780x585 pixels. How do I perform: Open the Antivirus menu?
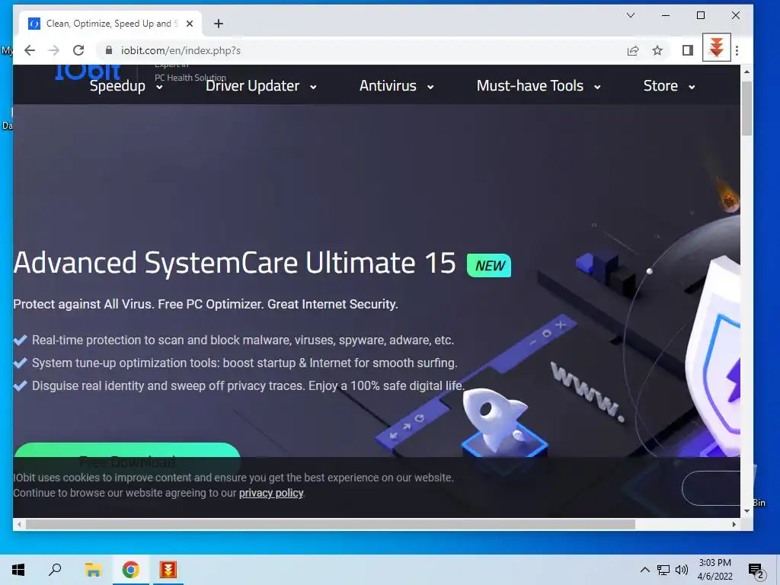pos(388,86)
